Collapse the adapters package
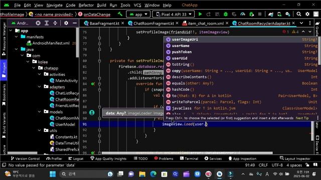The height and width of the screenshot is (180, 321). (40, 87)
